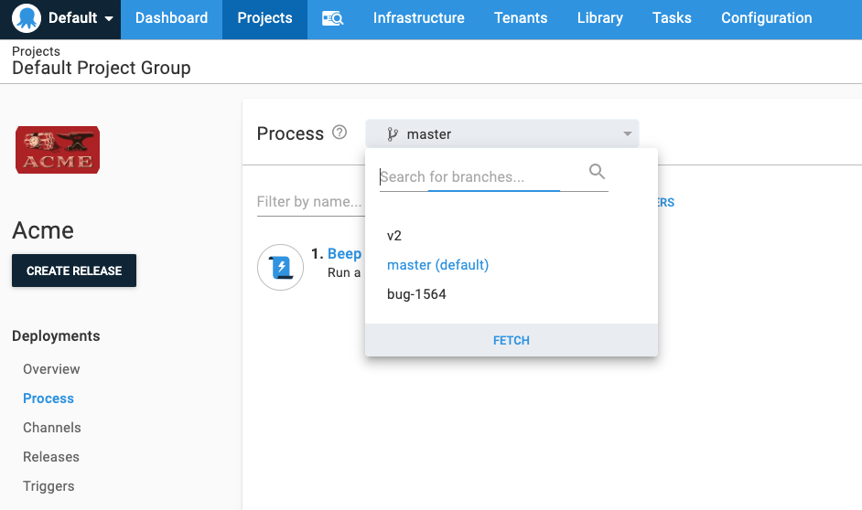Select the v2 branch

394,236
